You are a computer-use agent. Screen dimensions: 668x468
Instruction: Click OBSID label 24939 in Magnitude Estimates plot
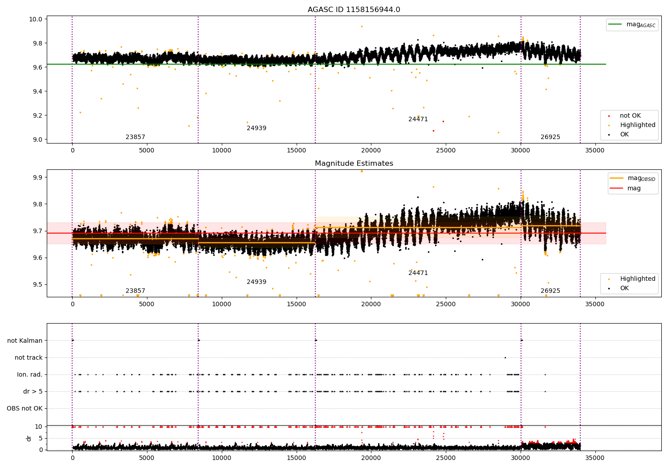257,282
